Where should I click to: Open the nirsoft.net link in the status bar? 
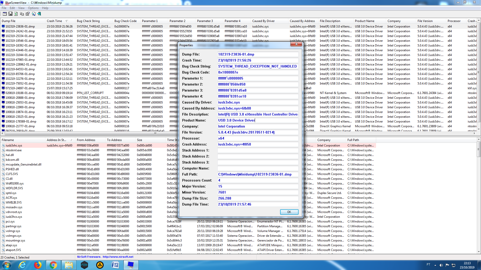click(x=118, y=257)
